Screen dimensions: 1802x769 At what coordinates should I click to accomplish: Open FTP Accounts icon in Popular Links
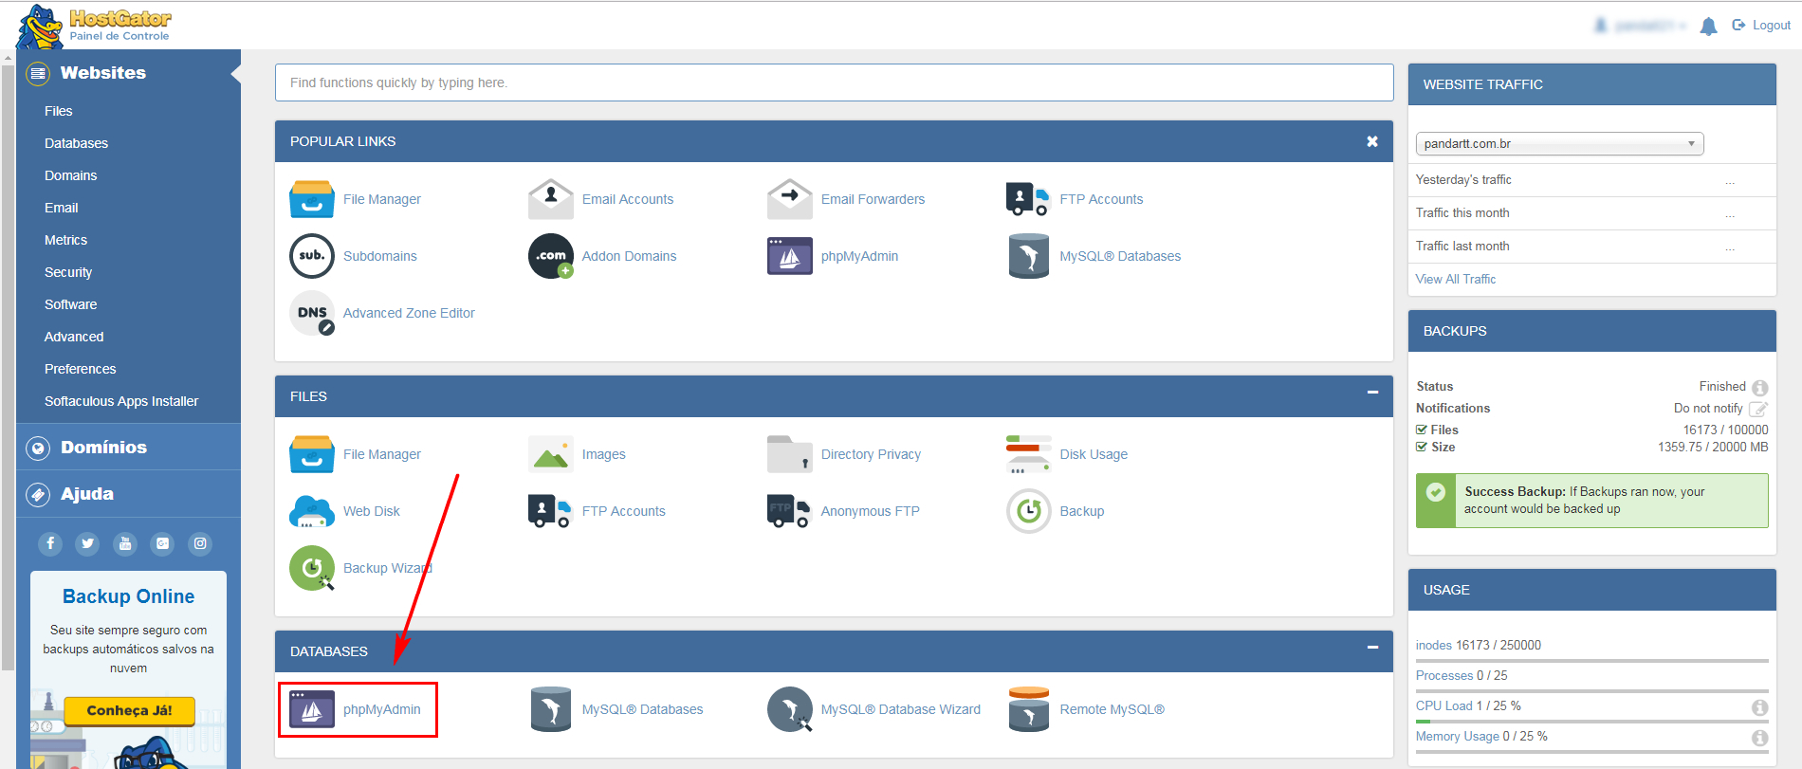1028,199
